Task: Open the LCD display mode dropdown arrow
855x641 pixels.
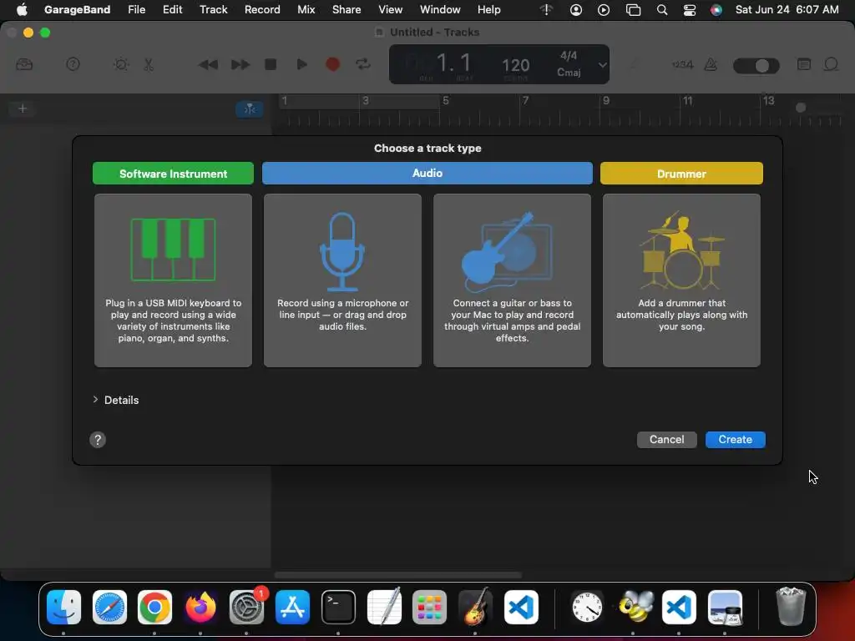Action: click(602, 64)
